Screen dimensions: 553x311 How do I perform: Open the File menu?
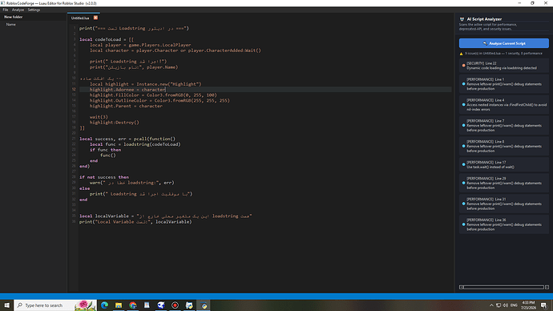click(x=6, y=10)
